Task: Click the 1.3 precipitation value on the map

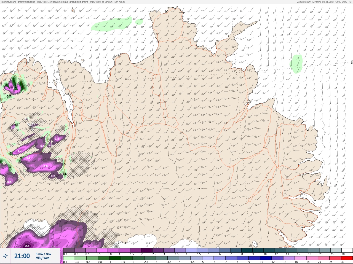Action: click(20, 151)
